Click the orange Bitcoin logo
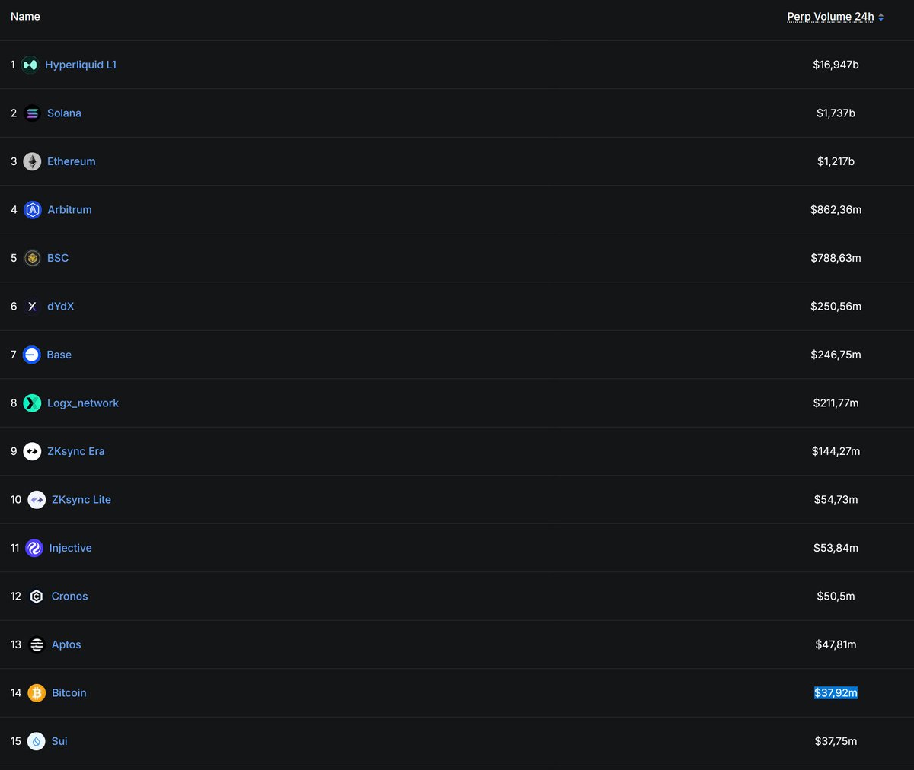 pos(37,693)
